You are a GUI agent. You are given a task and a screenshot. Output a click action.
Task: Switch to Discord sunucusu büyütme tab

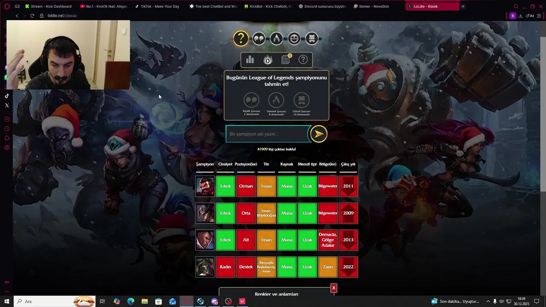click(x=322, y=6)
